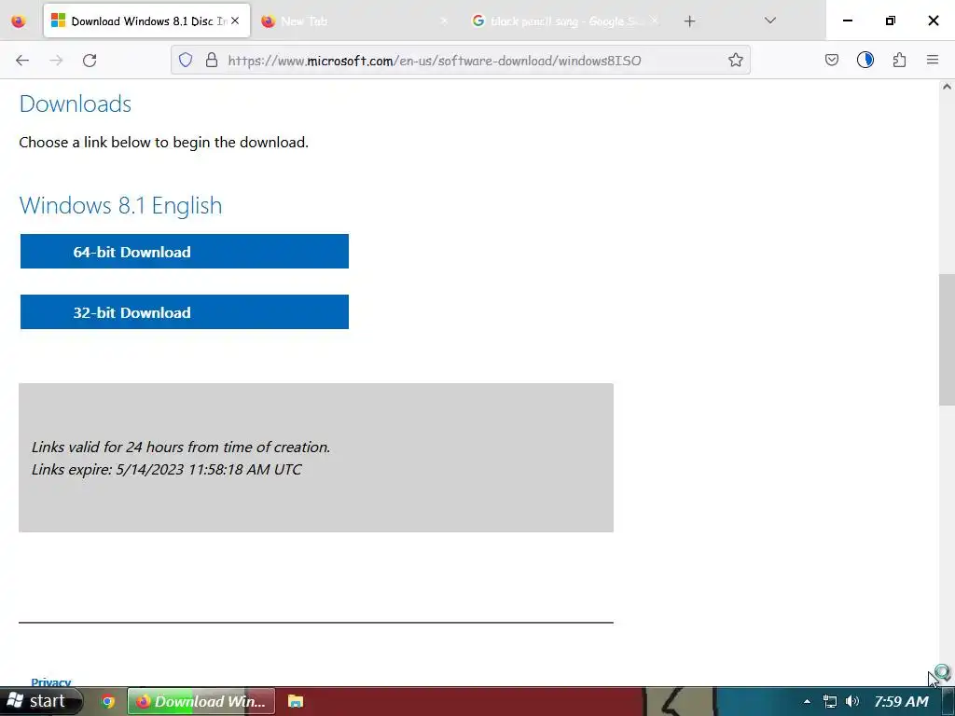
Task: Click 'Links valid for 24 hours' text
Action: [x=181, y=447]
